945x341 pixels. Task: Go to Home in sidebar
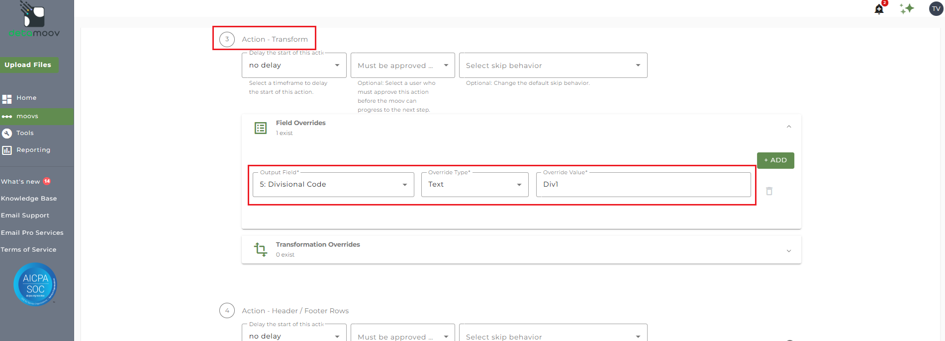pos(26,98)
